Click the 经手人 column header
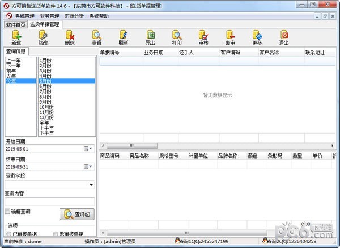 tap(199, 53)
